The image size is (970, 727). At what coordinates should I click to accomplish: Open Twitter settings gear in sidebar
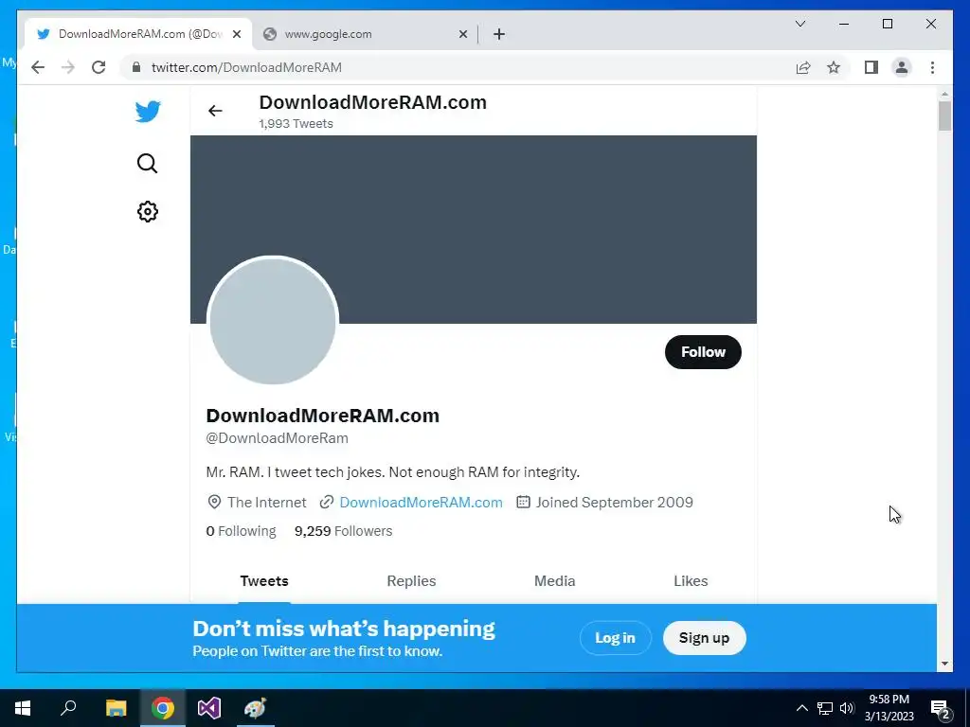[x=147, y=211]
